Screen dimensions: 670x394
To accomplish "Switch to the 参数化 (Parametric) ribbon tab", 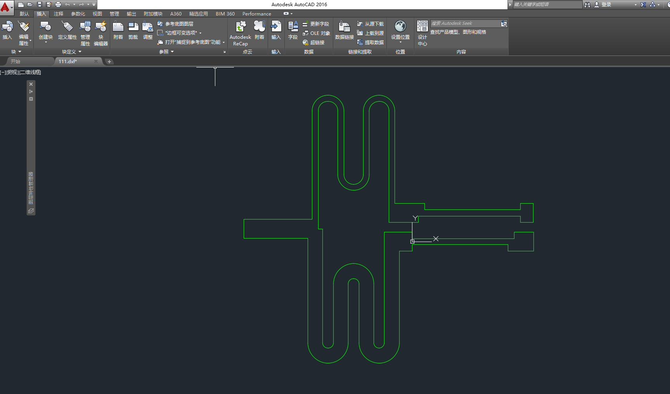I will point(78,14).
